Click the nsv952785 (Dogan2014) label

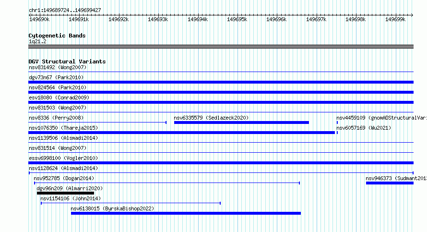tap(64, 178)
